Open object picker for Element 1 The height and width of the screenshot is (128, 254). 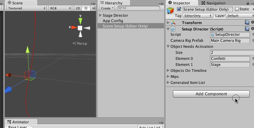coord(253,65)
